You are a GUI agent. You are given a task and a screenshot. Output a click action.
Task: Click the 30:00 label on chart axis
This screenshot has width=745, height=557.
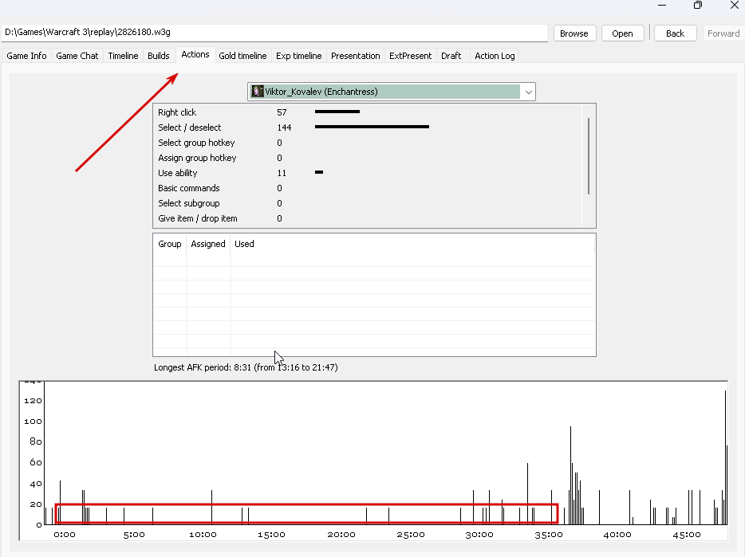479,535
